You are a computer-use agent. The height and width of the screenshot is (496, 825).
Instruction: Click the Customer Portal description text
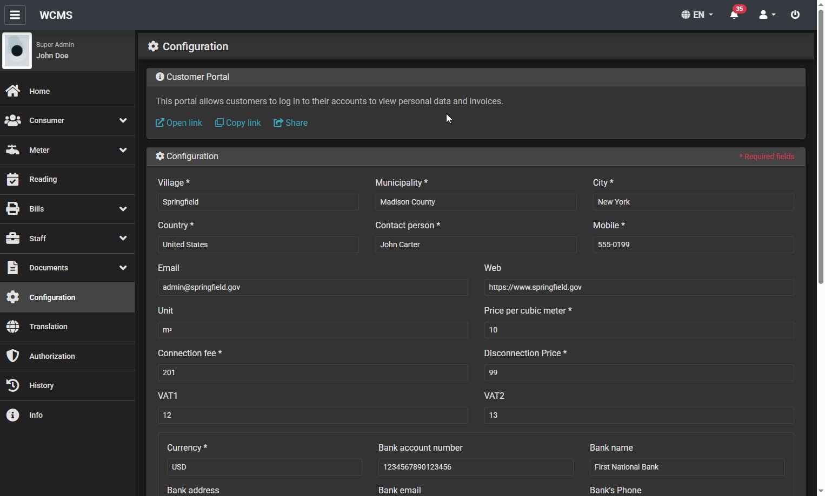[x=329, y=101]
